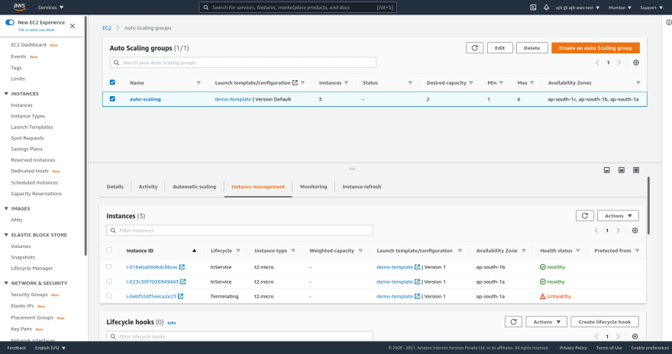Open instance i-0ebf558f5eeca2e23 external link icon

pyautogui.click(x=180, y=296)
